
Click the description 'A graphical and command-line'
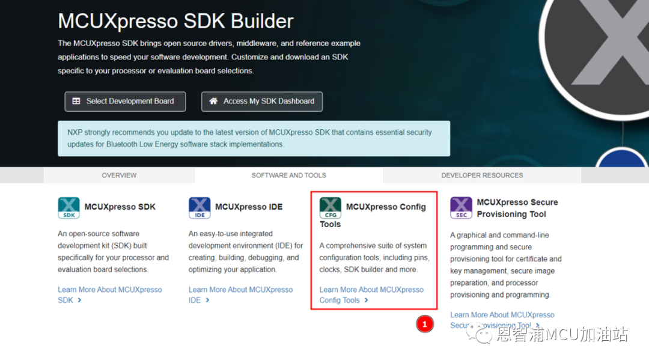pyautogui.click(x=506, y=265)
